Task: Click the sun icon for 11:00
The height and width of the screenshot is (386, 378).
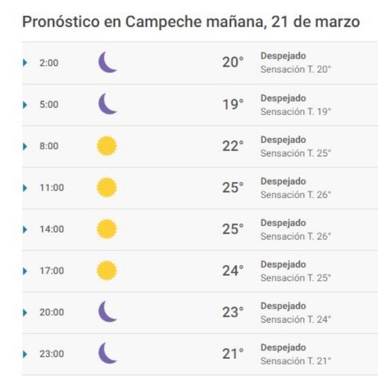Action: click(x=107, y=187)
